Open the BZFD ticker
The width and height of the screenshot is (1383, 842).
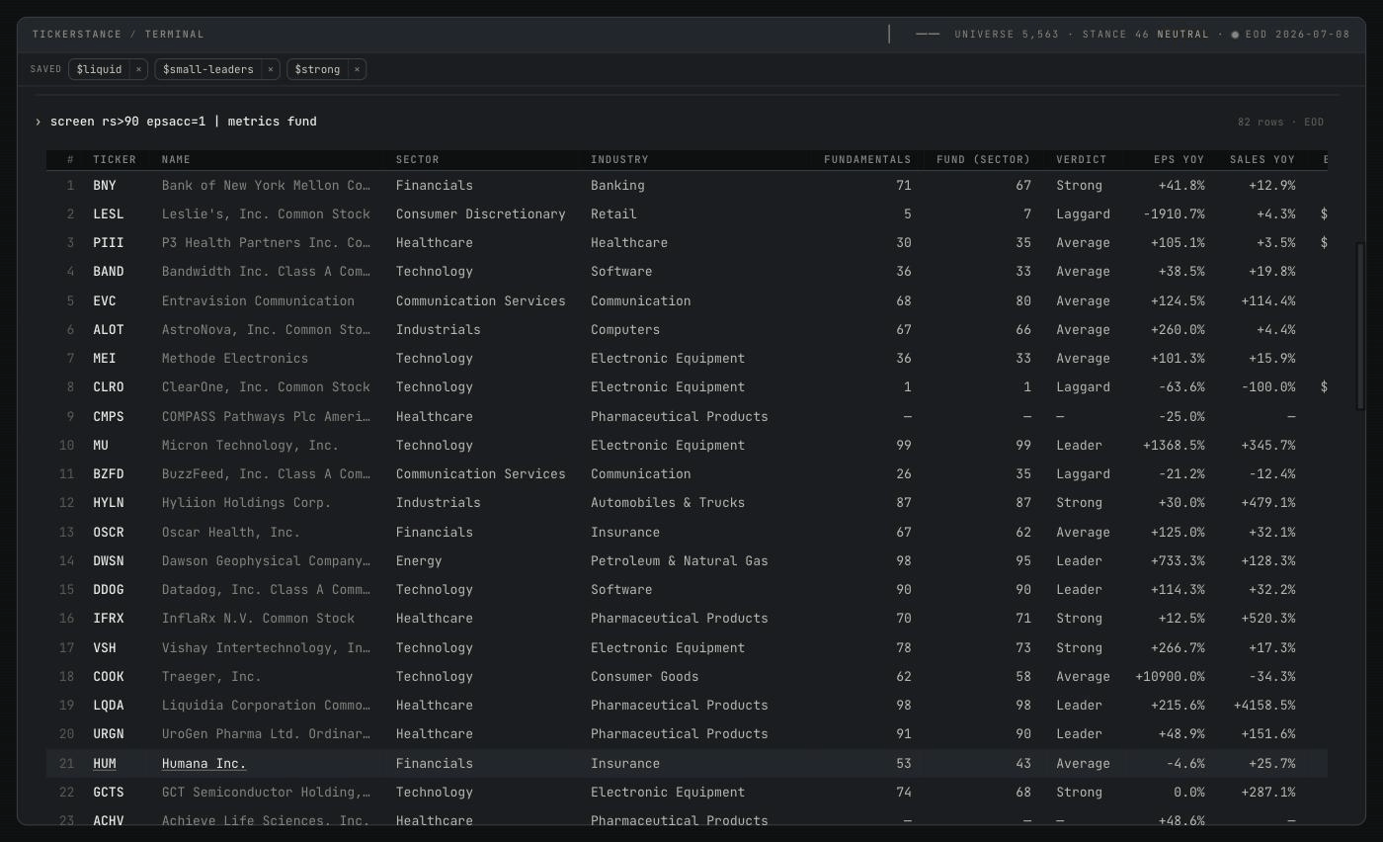coord(109,473)
